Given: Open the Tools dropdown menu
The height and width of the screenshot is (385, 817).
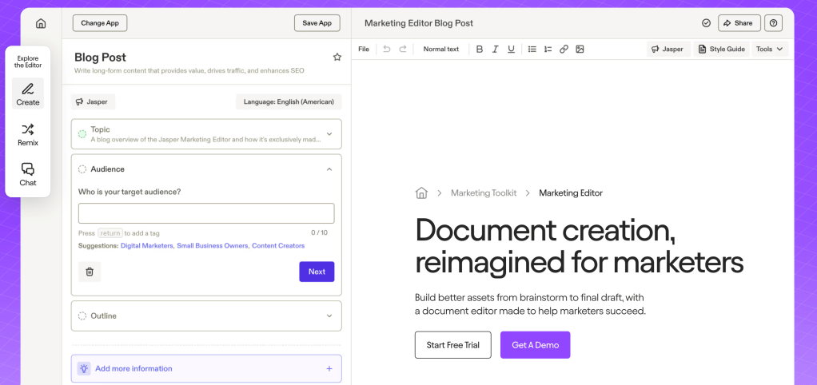Looking at the screenshot, I should (x=771, y=50).
